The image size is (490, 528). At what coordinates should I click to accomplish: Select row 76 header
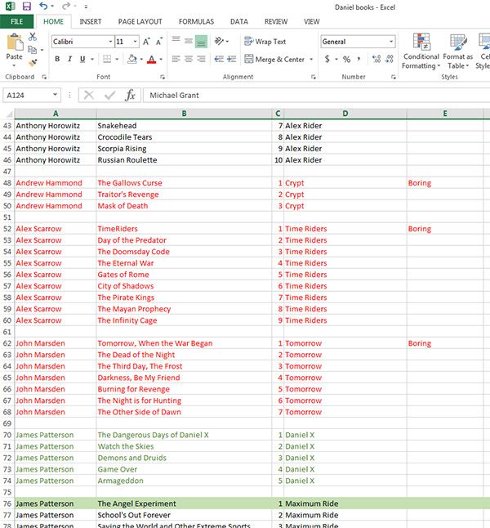(x=7, y=503)
